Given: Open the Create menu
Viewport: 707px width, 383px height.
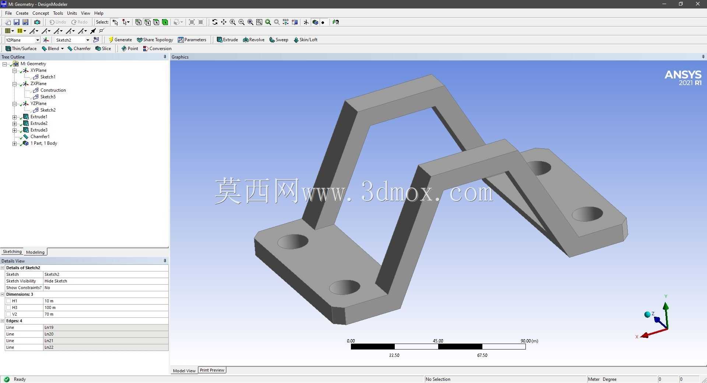Looking at the screenshot, I should tap(22, 13).
